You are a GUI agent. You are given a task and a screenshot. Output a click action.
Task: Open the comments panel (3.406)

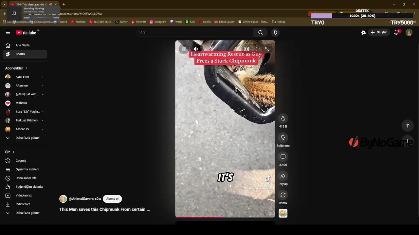pos(283,157)
